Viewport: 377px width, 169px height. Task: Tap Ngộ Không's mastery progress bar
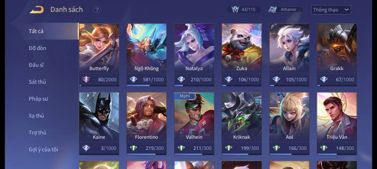[147, 85]
